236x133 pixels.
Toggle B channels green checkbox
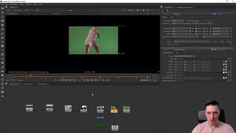196,31
